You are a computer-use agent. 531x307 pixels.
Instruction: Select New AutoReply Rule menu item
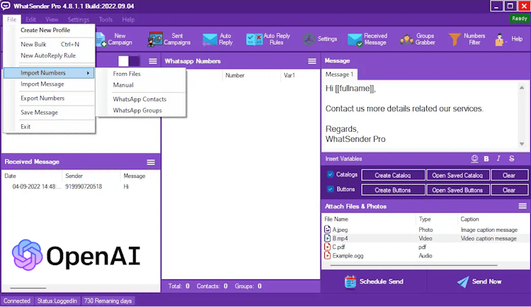coord(49,55)
